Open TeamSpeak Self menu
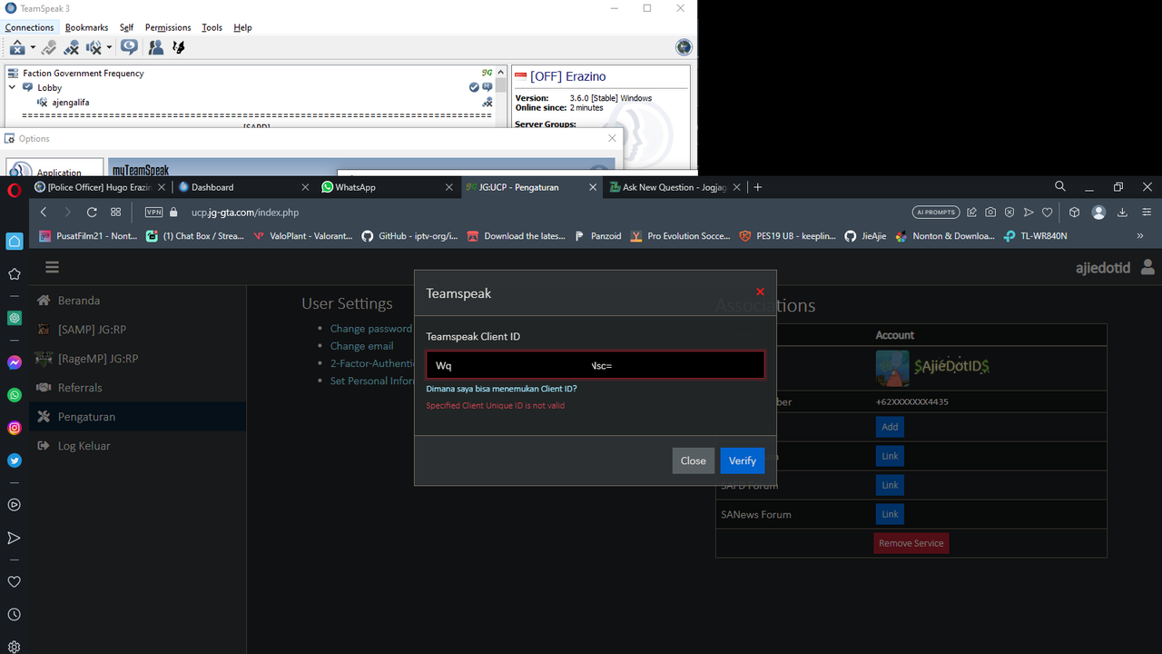Screen dimensions: 1162x654 (x=126, y=27)
